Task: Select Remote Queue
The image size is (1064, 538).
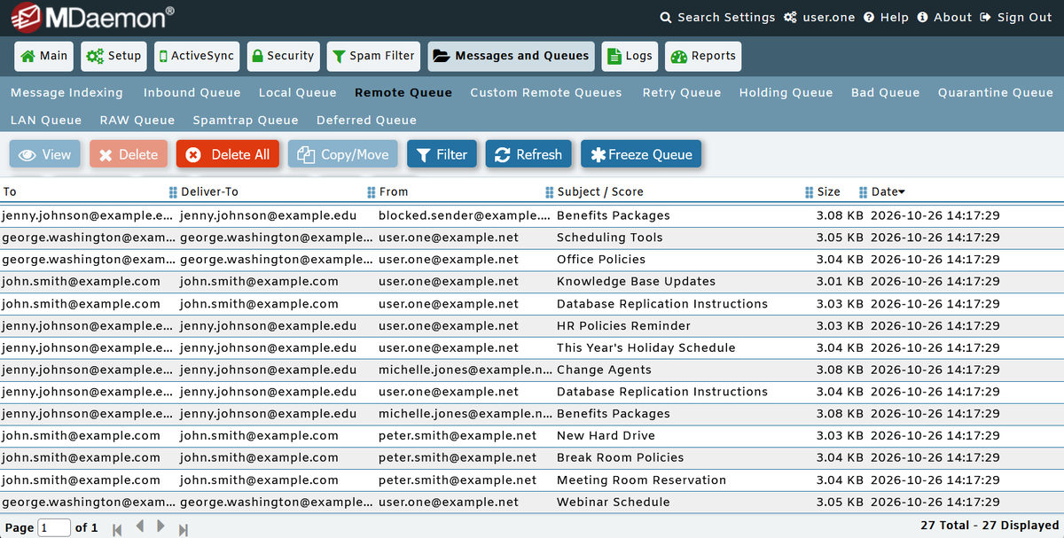Action: [x=403, y=92]
